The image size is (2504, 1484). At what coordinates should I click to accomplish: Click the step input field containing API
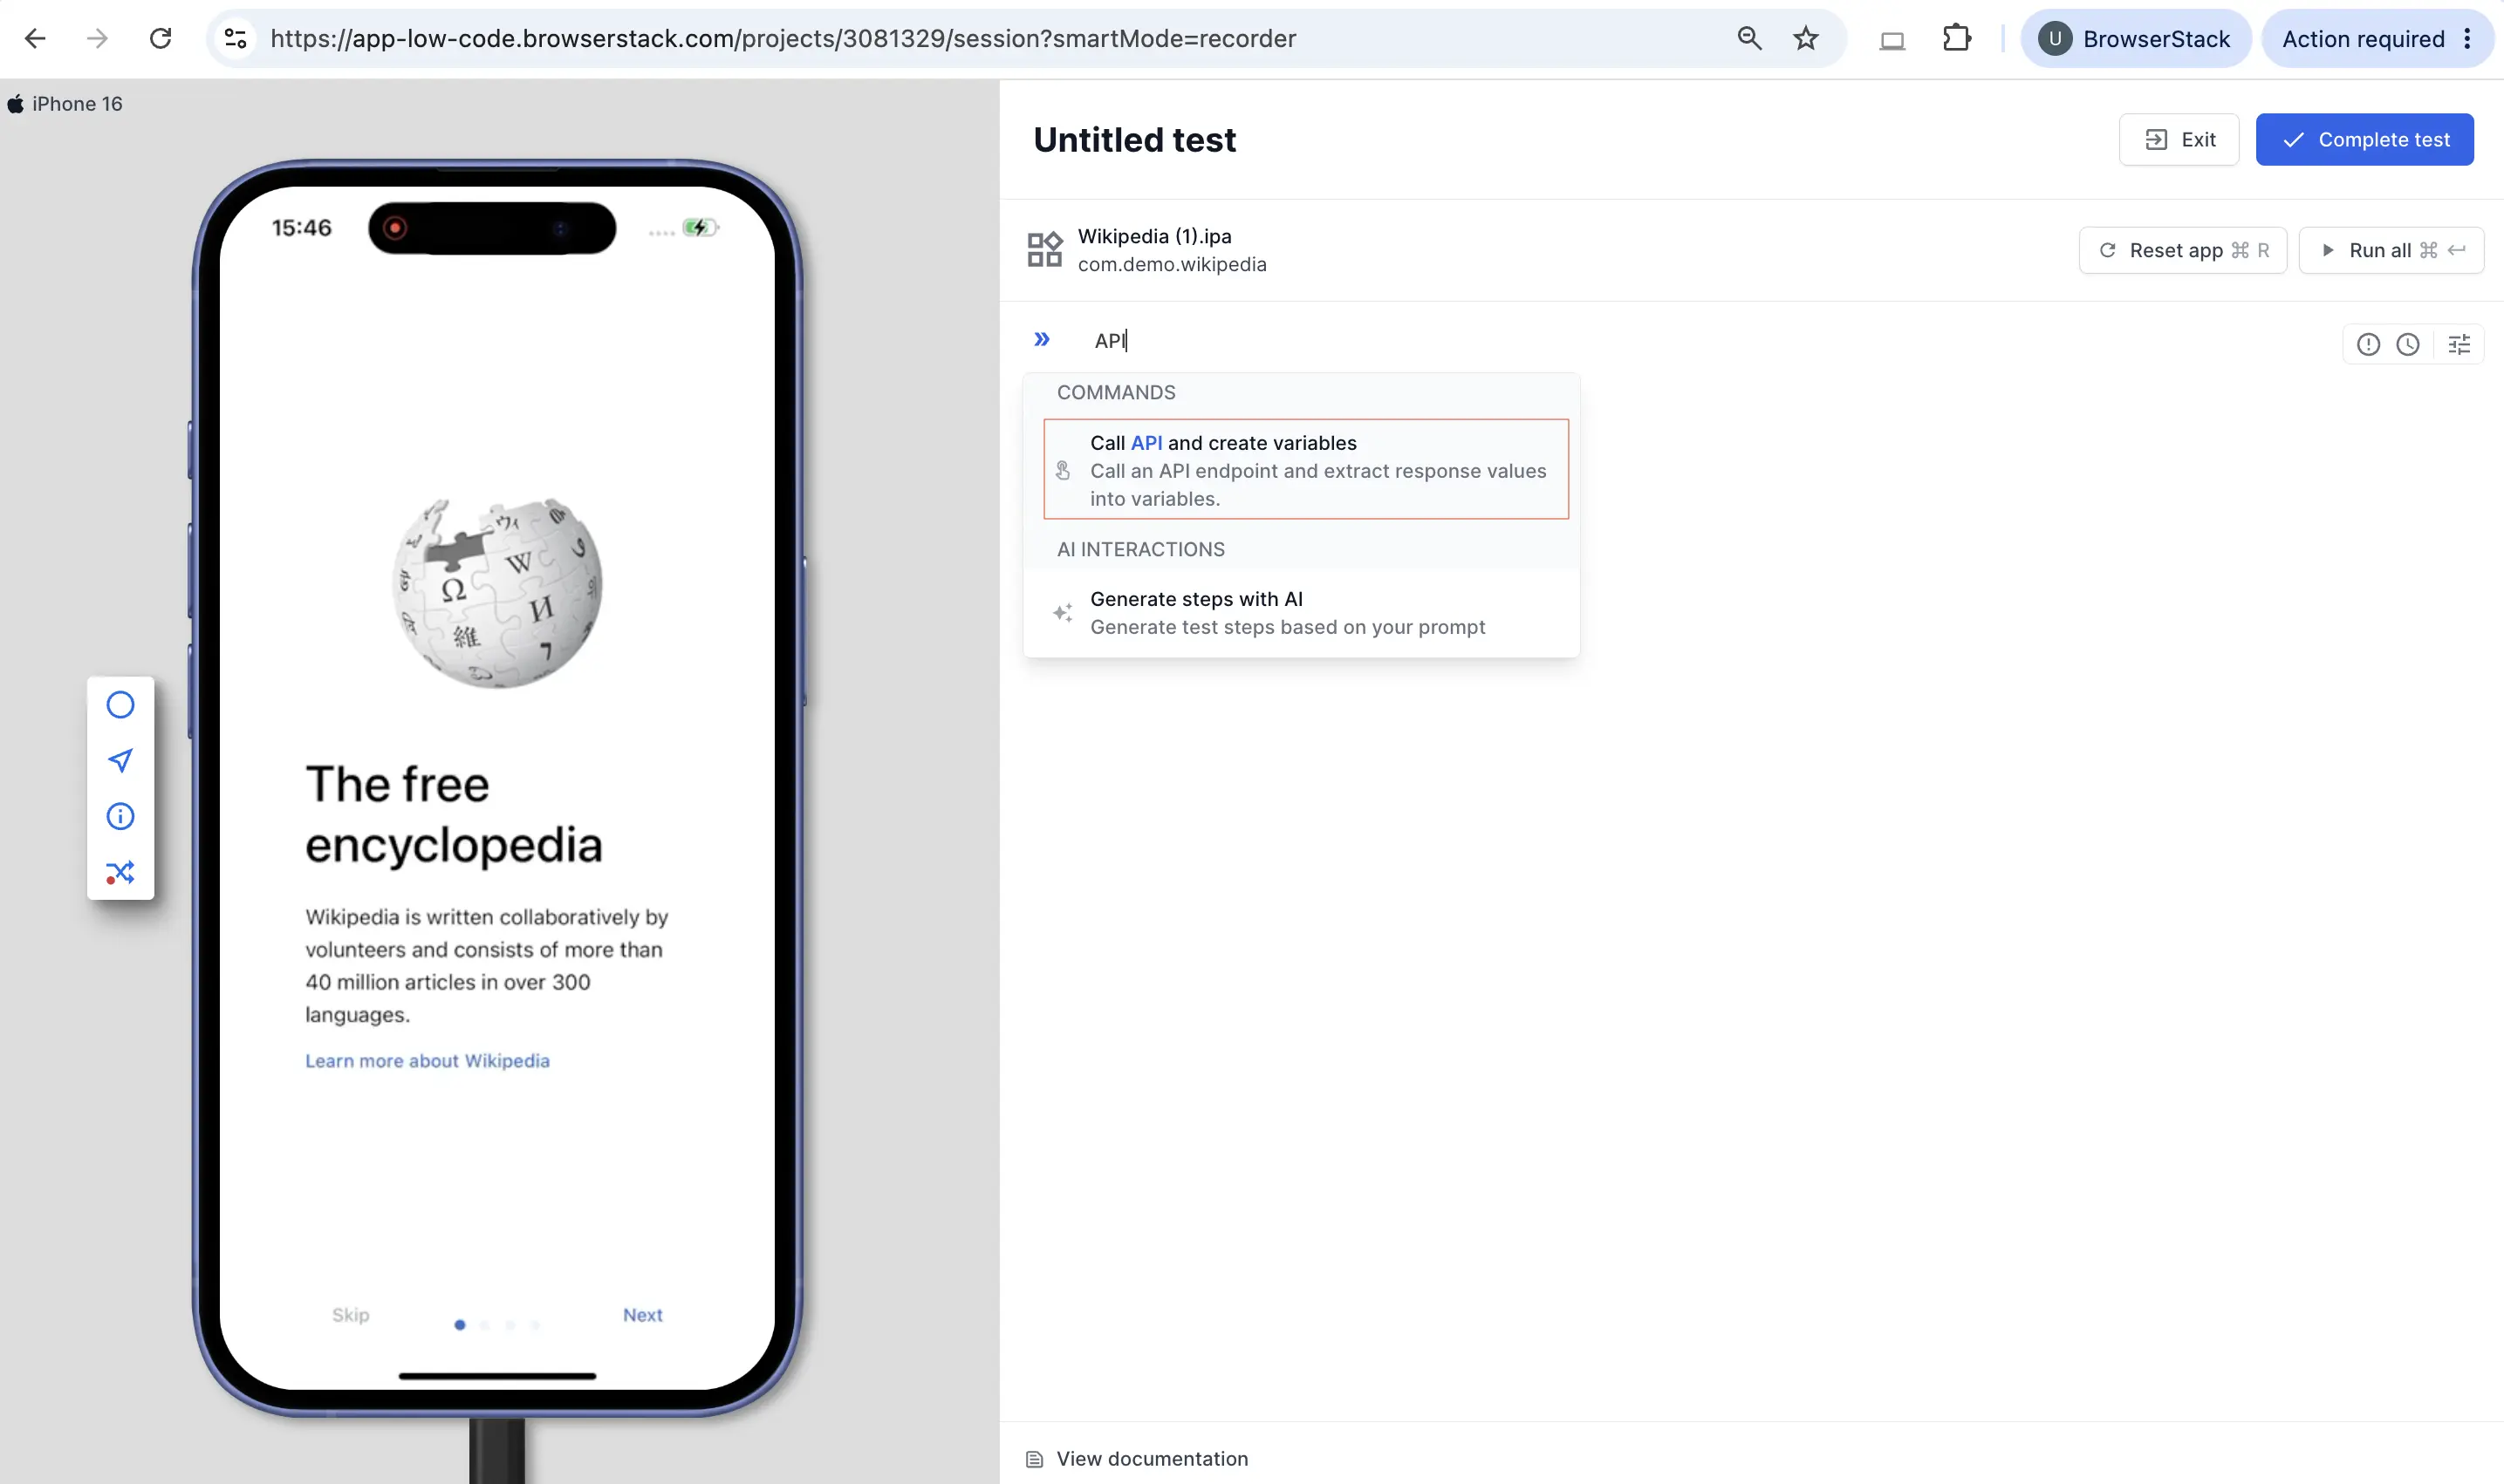click(x=1700, y=341)
